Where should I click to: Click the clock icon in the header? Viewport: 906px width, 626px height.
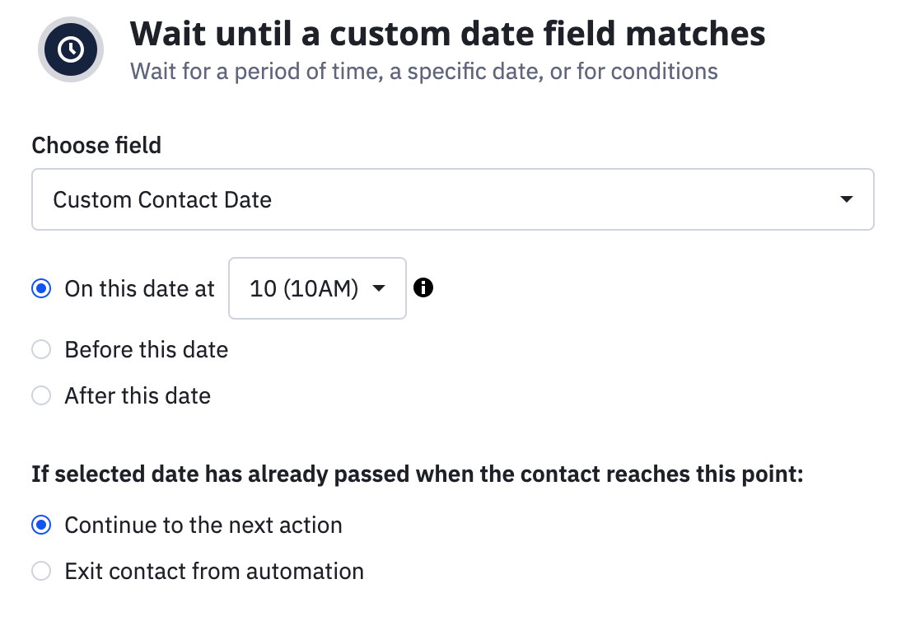tap(71, 49)
